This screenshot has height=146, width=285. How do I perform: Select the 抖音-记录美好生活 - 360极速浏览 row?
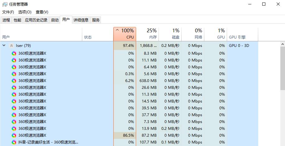click(48, 142)
